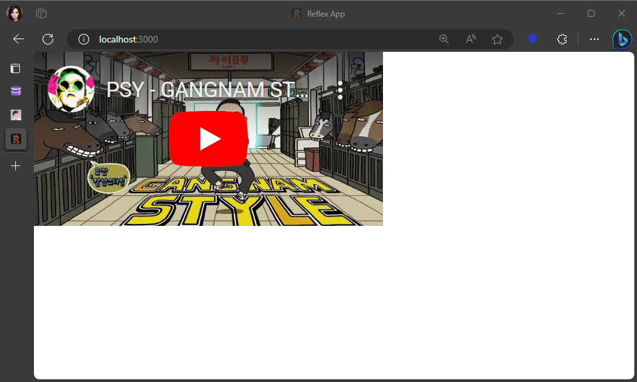Screen dimensions: 637x382
Task: Select the active Reflex App tab
Action: (x=16, y=140)
